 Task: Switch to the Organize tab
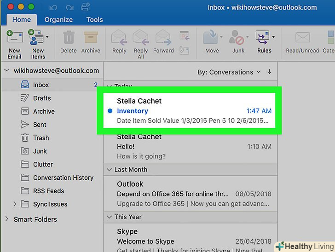[x=58, y=20]
